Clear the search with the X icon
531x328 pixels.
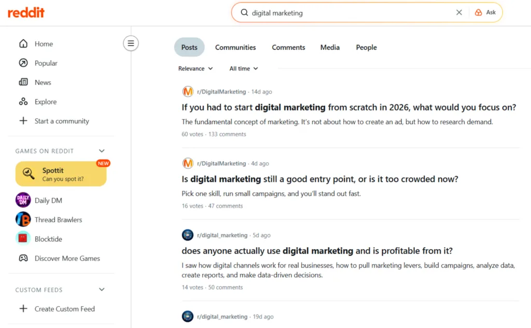click(459, 12)
